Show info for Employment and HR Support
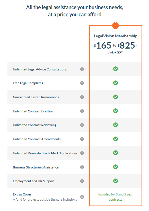The height and width of the screenshot is (211, 149). [82, 181]
